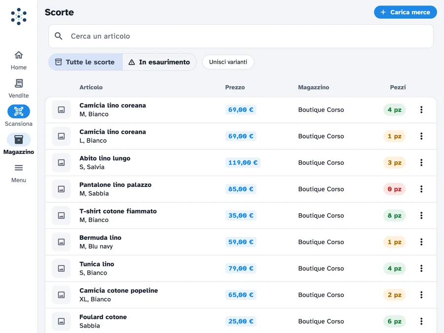
Task: Click the search magnifier icon
Action: point(59,36)
